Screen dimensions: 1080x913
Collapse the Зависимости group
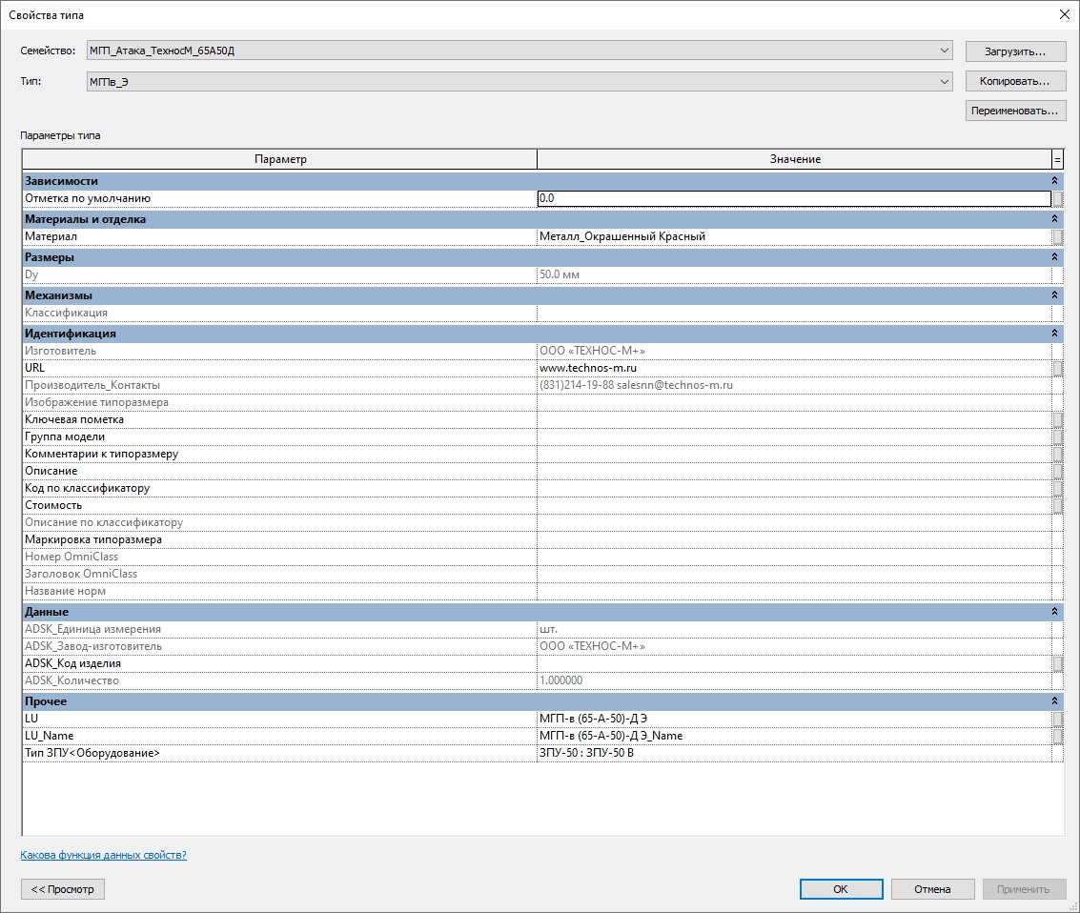(x=1054, y=181)
